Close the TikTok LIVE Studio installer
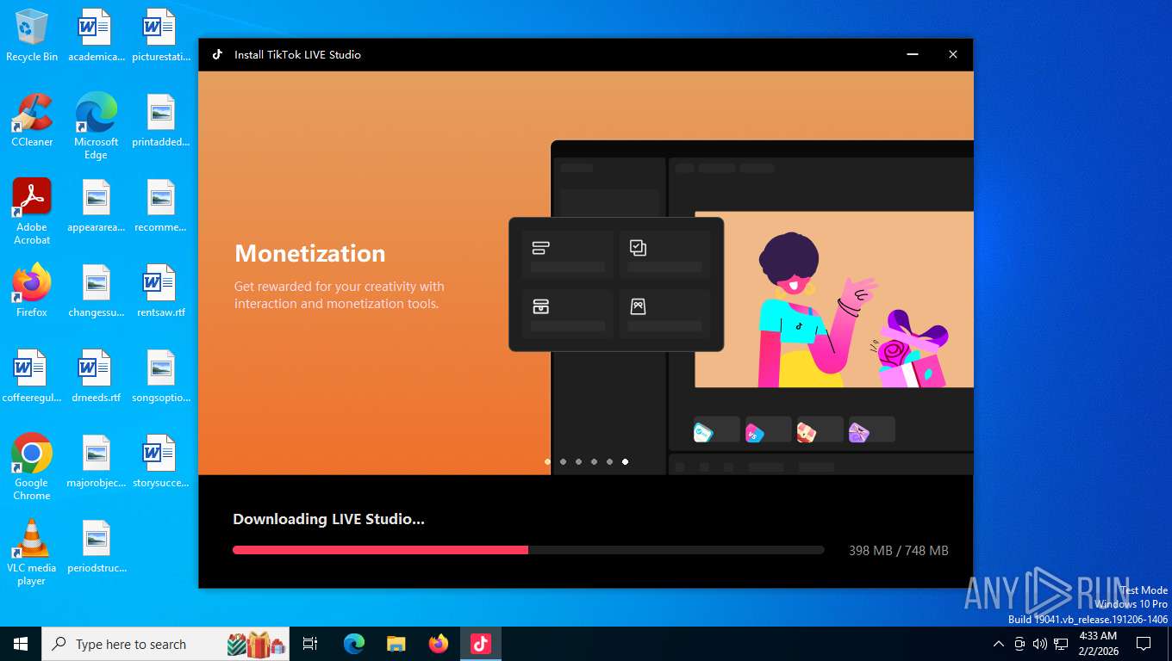This screenshot has width=1172, height=661. (x=953, y=54)
